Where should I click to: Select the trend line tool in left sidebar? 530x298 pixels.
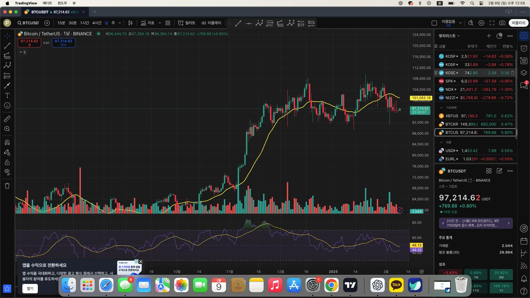(7, 46)
